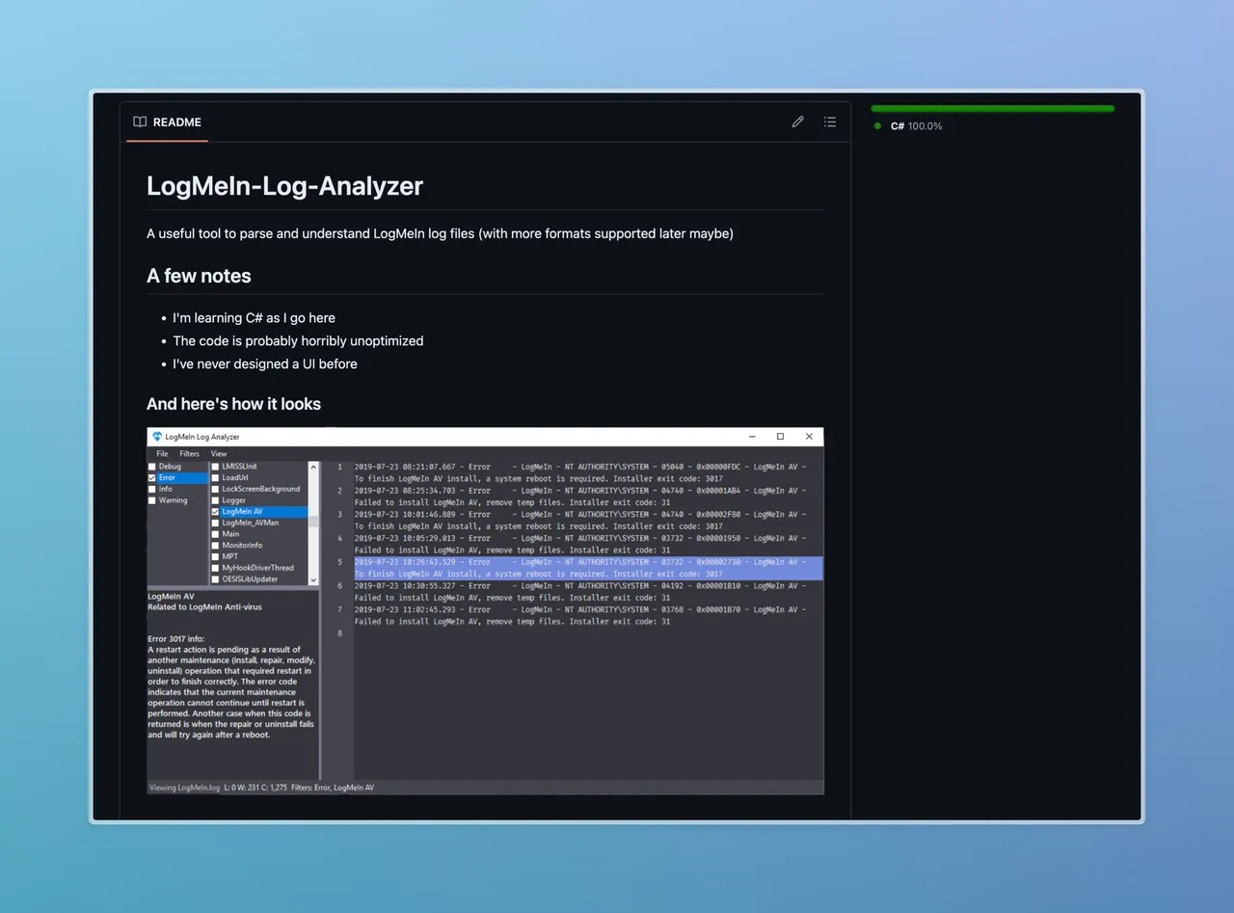
Task: Select log line starting 2019-07-23 10:05:29.013
Action: (x=580, y=545)
